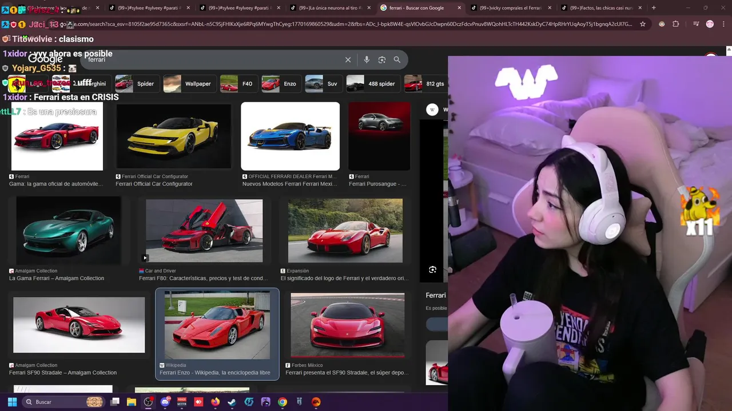Screen dimensions: 732x411
Task: Open Task View in taskbar
Action: coord(115,402)
